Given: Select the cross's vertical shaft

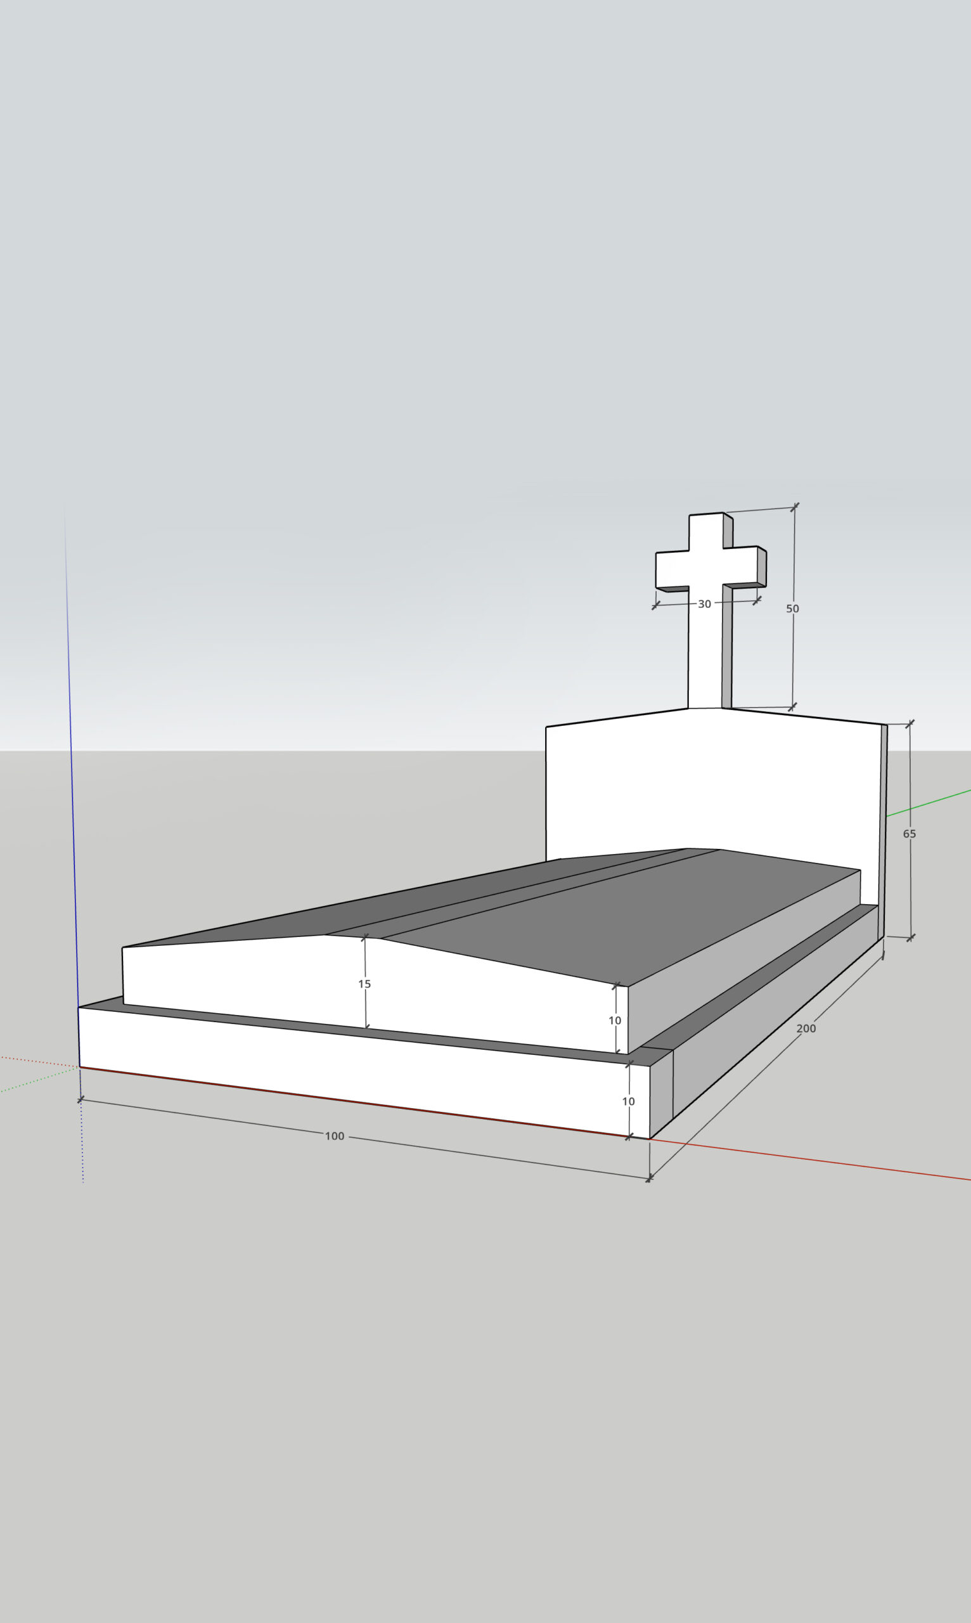Looking at the screenshot, I should click(x=705, y=654).
